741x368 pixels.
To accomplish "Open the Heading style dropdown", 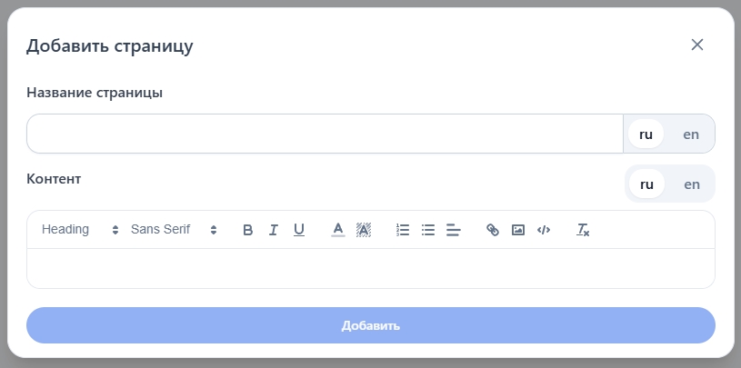I will coord(80,230).
